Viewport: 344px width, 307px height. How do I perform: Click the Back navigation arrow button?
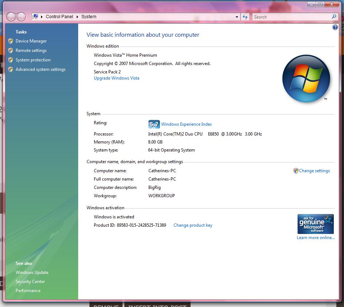[x=11, y=17]
